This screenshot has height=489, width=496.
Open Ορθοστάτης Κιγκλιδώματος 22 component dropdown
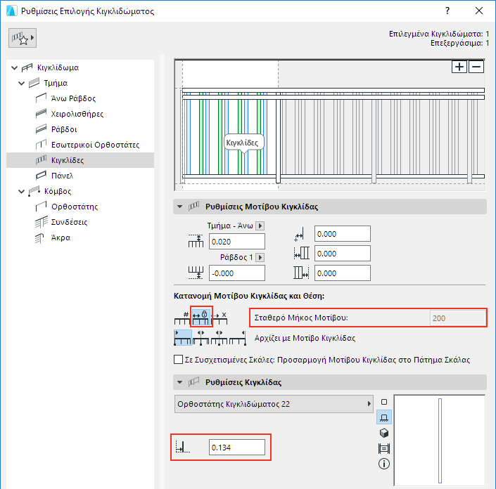point(274,404)
